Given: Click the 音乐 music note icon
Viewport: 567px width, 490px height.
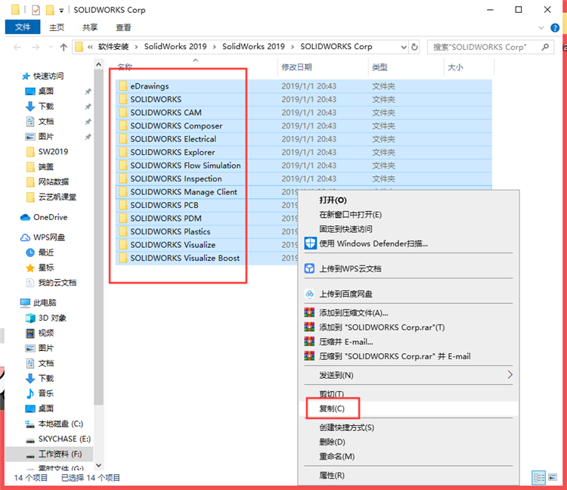Looking at the screenshot, I should click(x=30, y=393).
